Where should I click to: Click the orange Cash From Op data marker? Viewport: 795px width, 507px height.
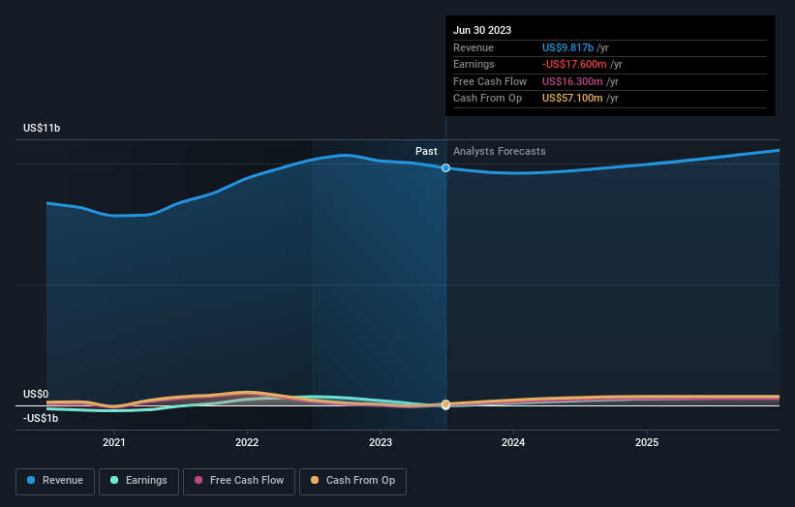(445, 404)
